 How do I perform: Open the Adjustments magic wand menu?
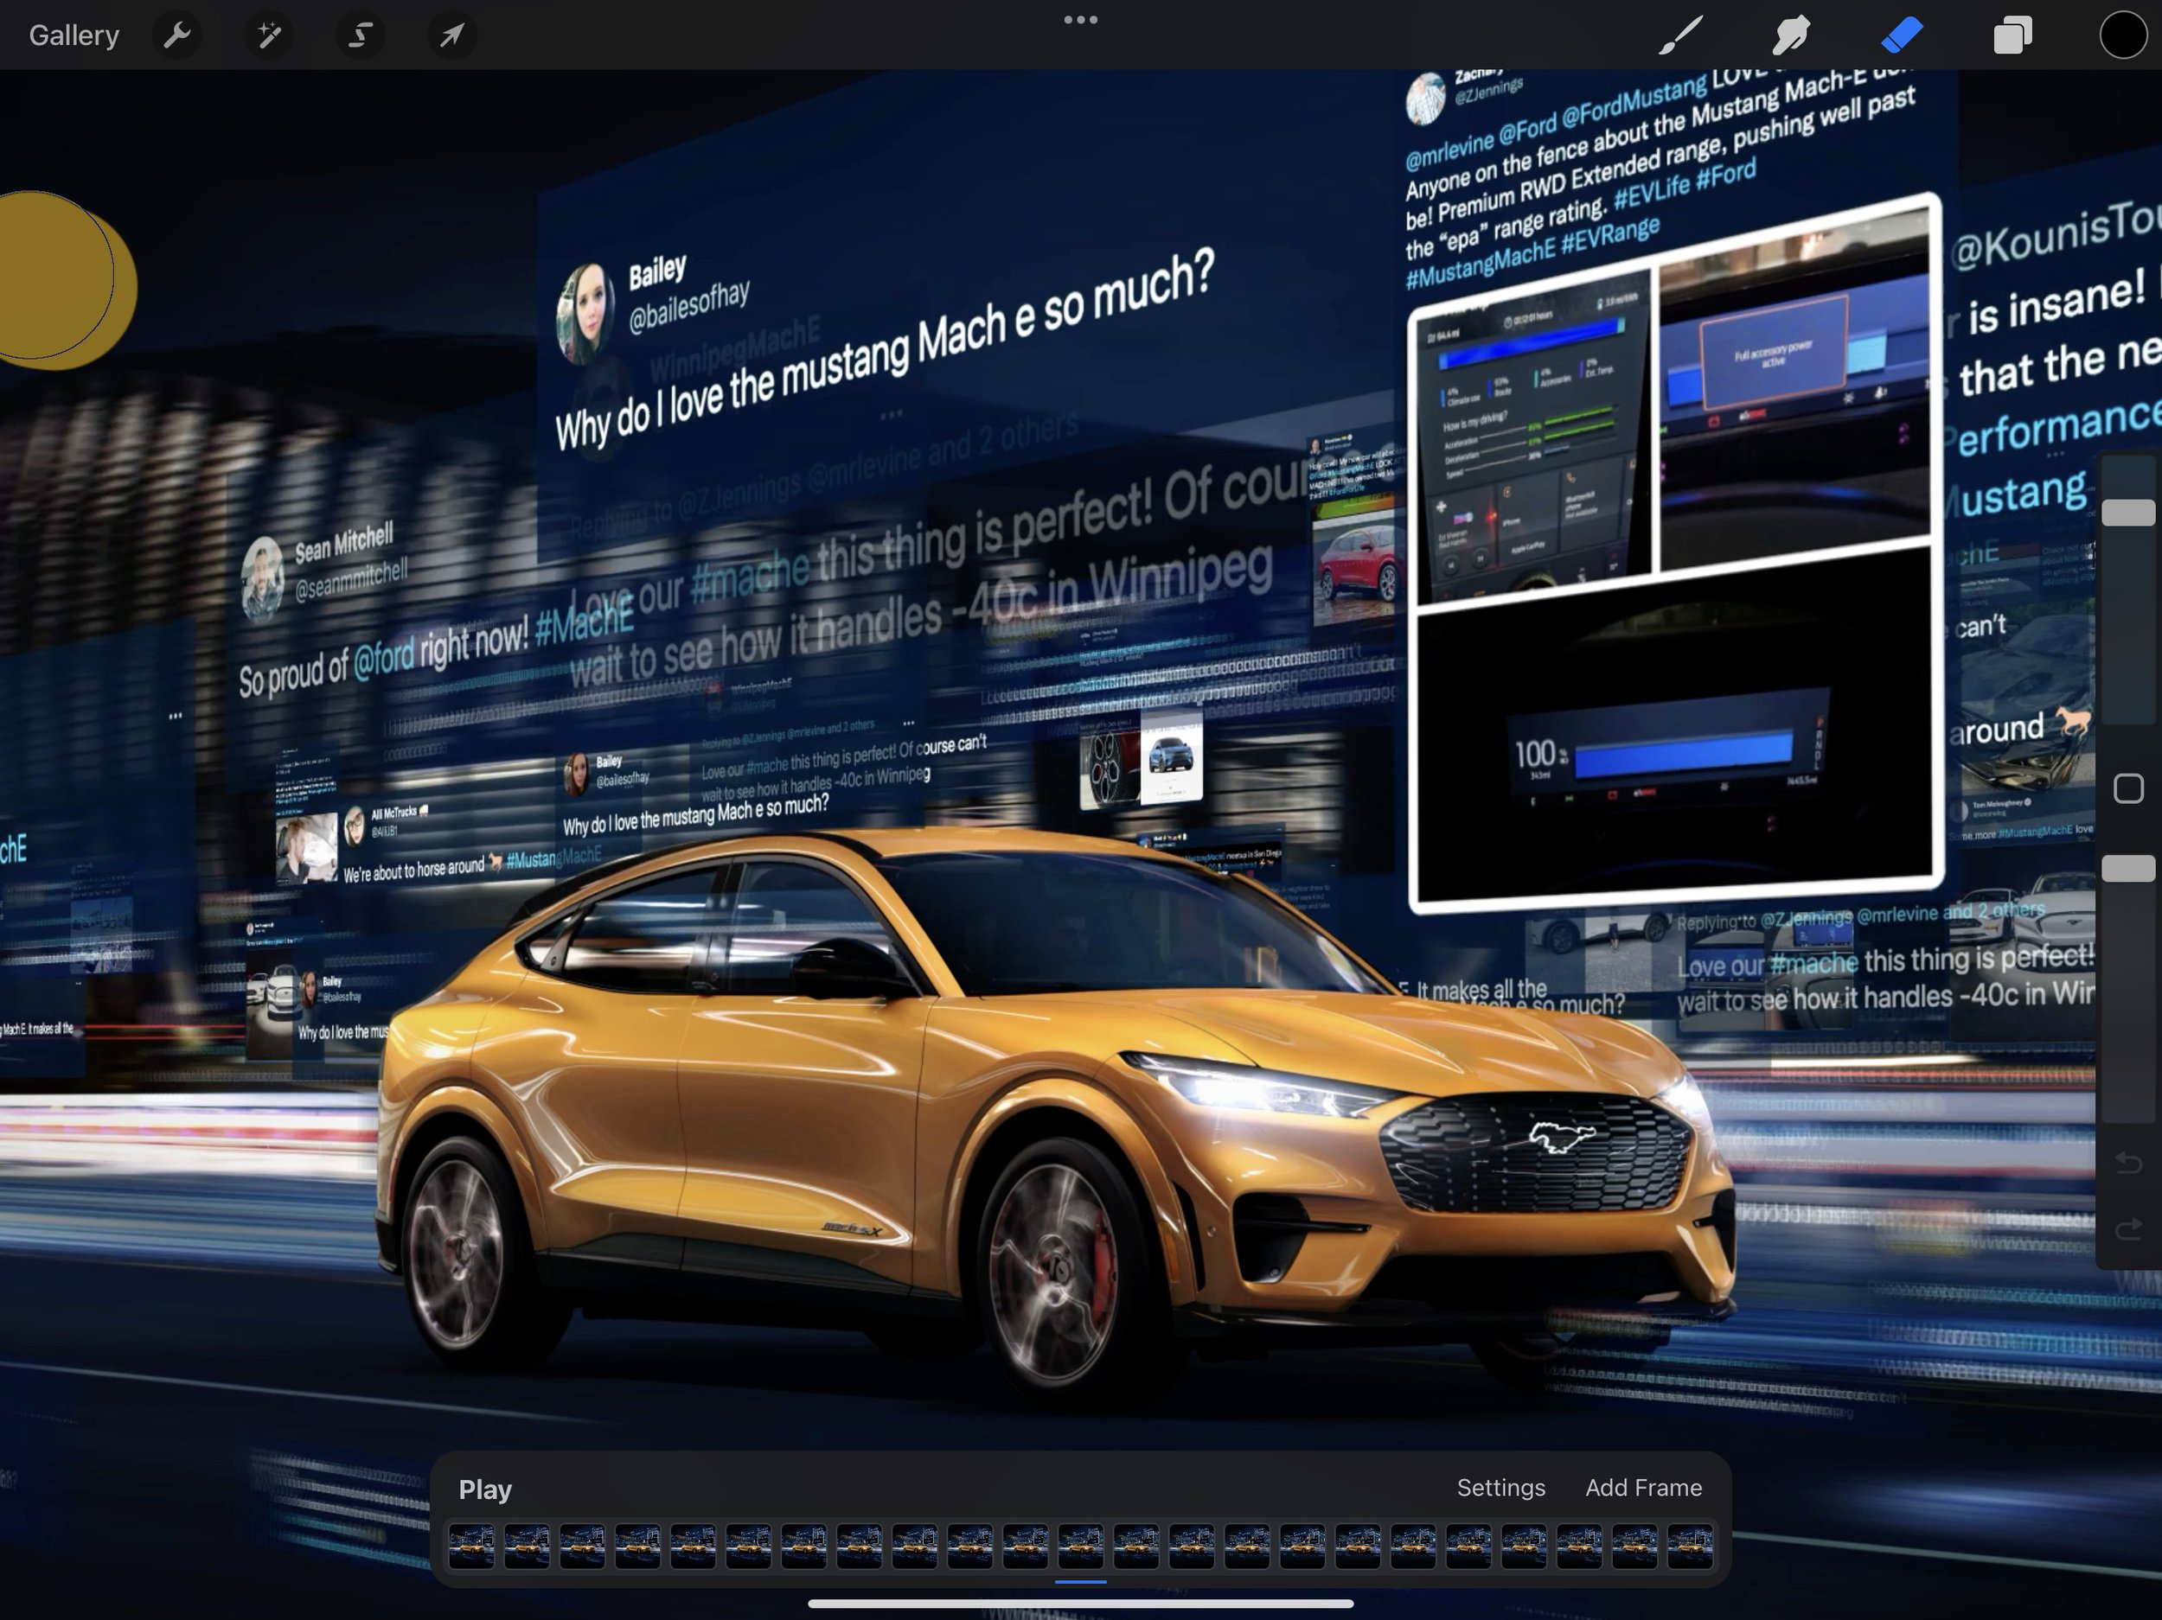click(x=269, y=36)
